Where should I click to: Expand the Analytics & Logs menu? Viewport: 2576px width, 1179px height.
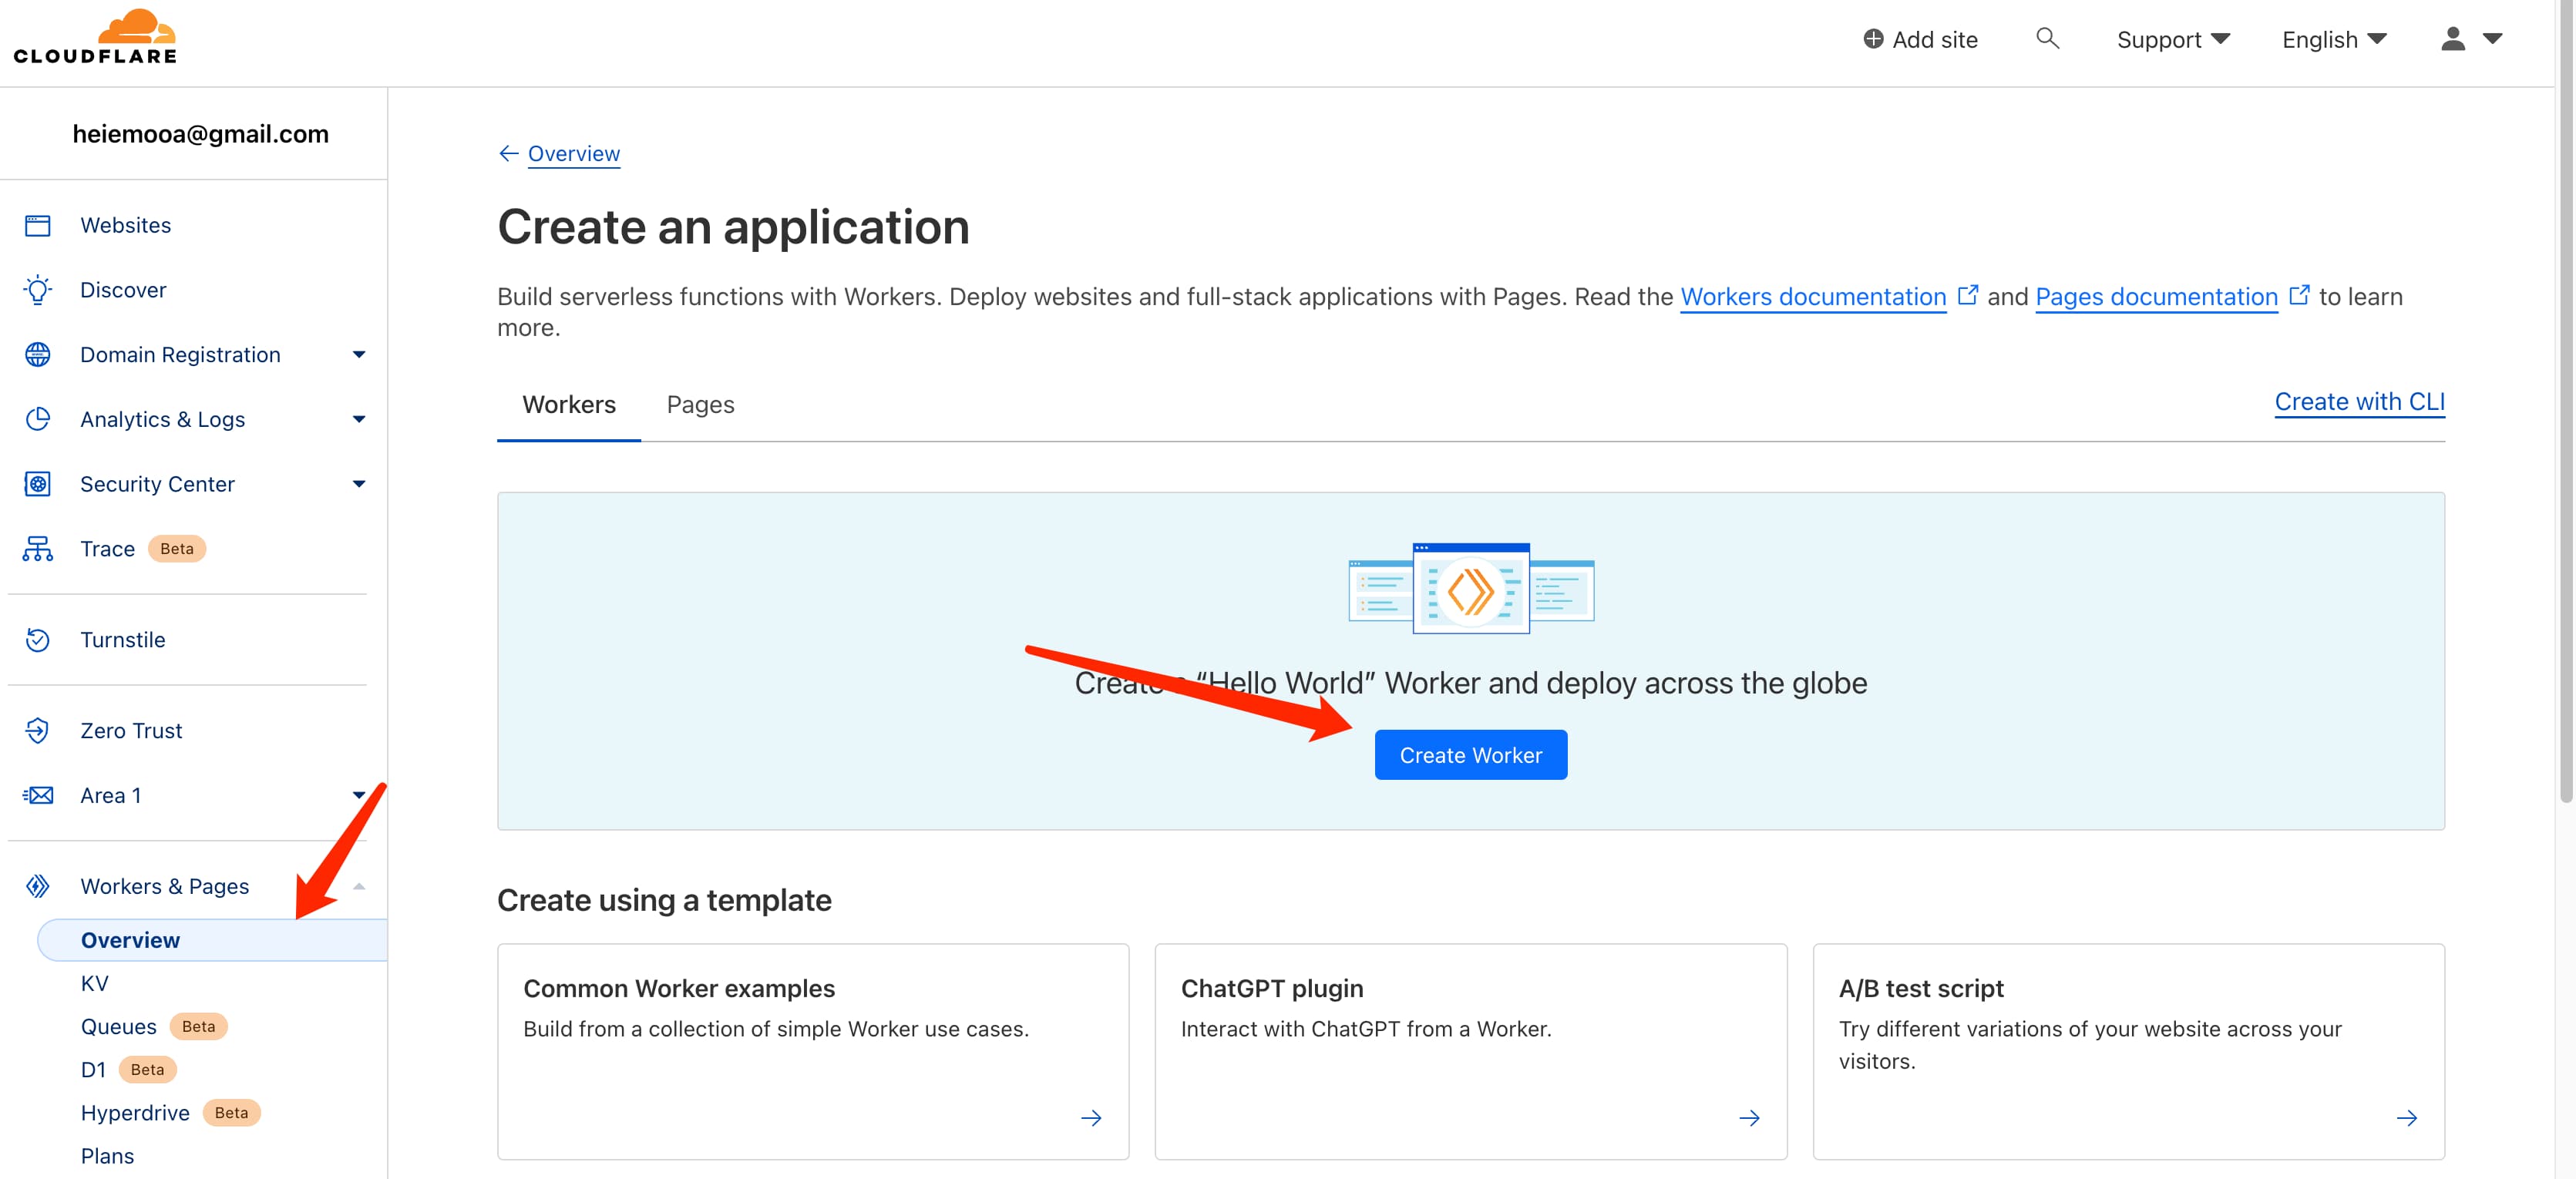(x=359, y=419)
